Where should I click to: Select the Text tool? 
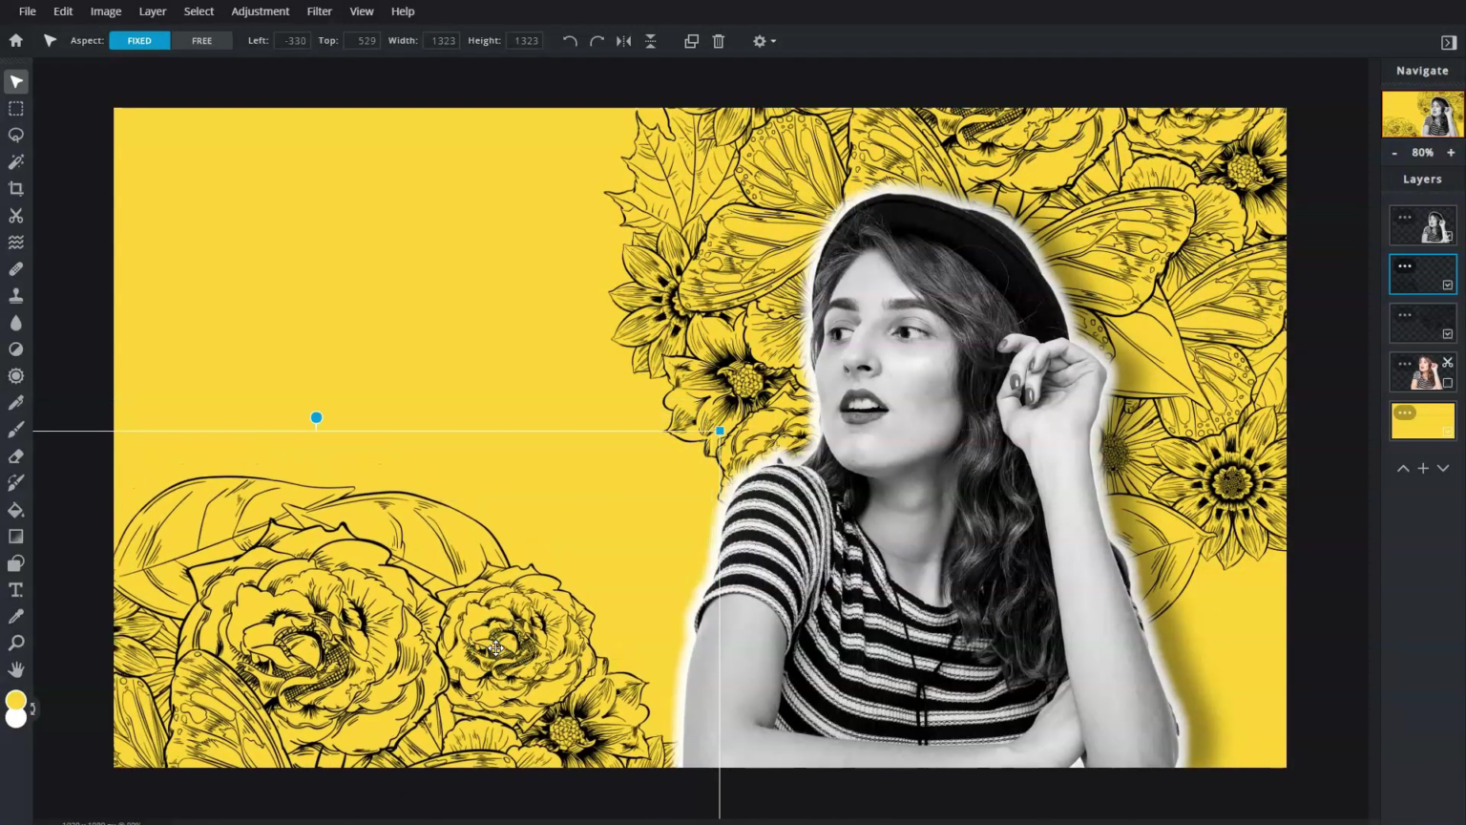(16, 589)
